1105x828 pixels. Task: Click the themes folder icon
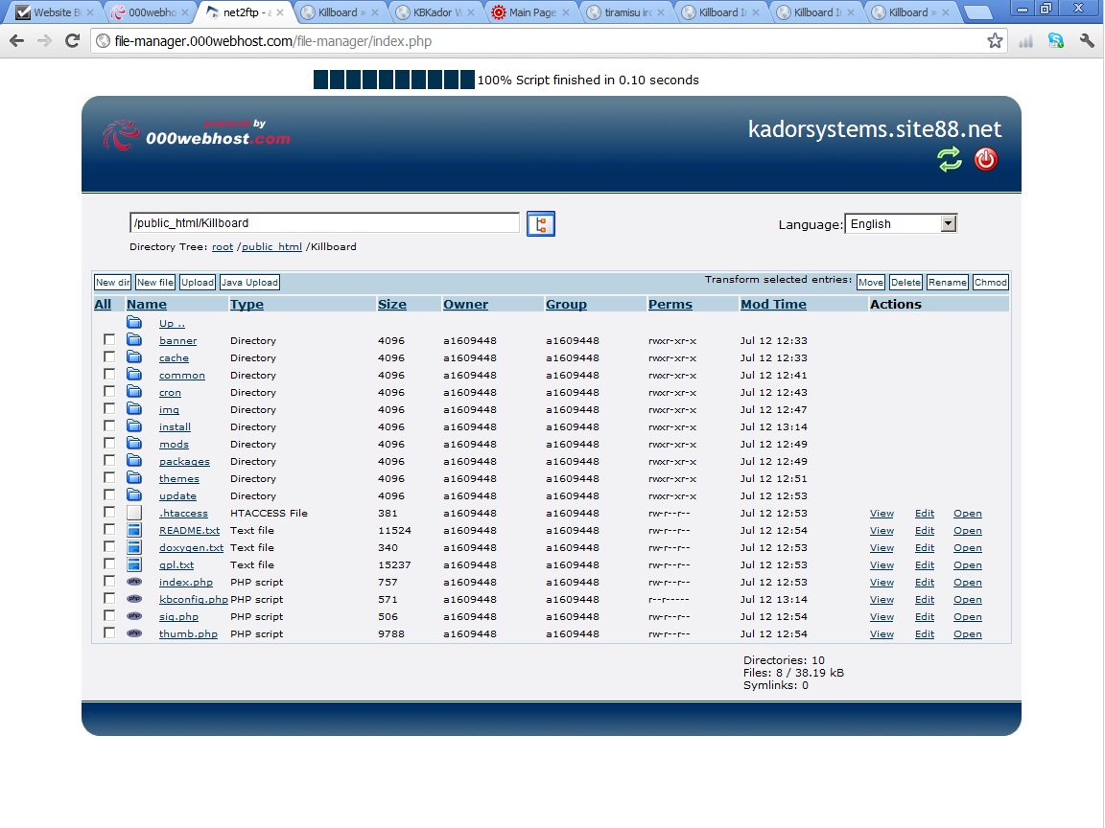134,478
